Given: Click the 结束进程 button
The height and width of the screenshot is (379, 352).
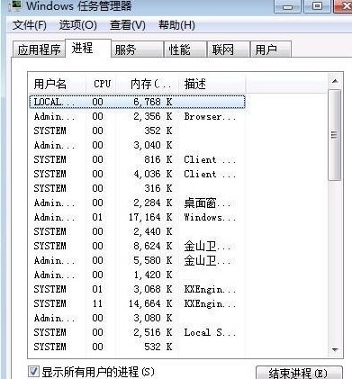Looking at the screenshot, I should point(299,373).
